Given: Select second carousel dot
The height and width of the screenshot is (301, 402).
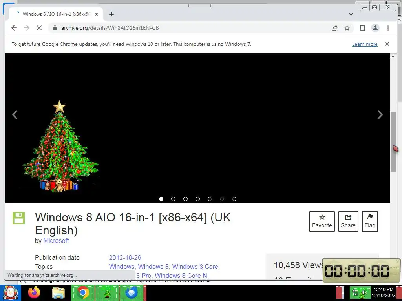Looking at the screenshot, I should point(173,199).
